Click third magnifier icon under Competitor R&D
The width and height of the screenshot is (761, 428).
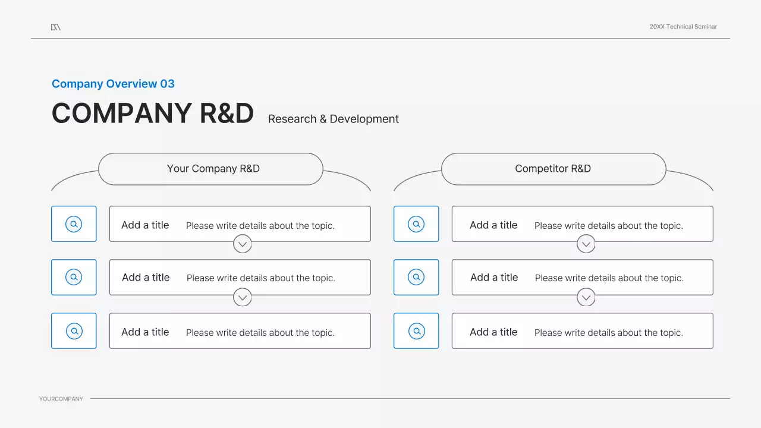click(416, 331)
